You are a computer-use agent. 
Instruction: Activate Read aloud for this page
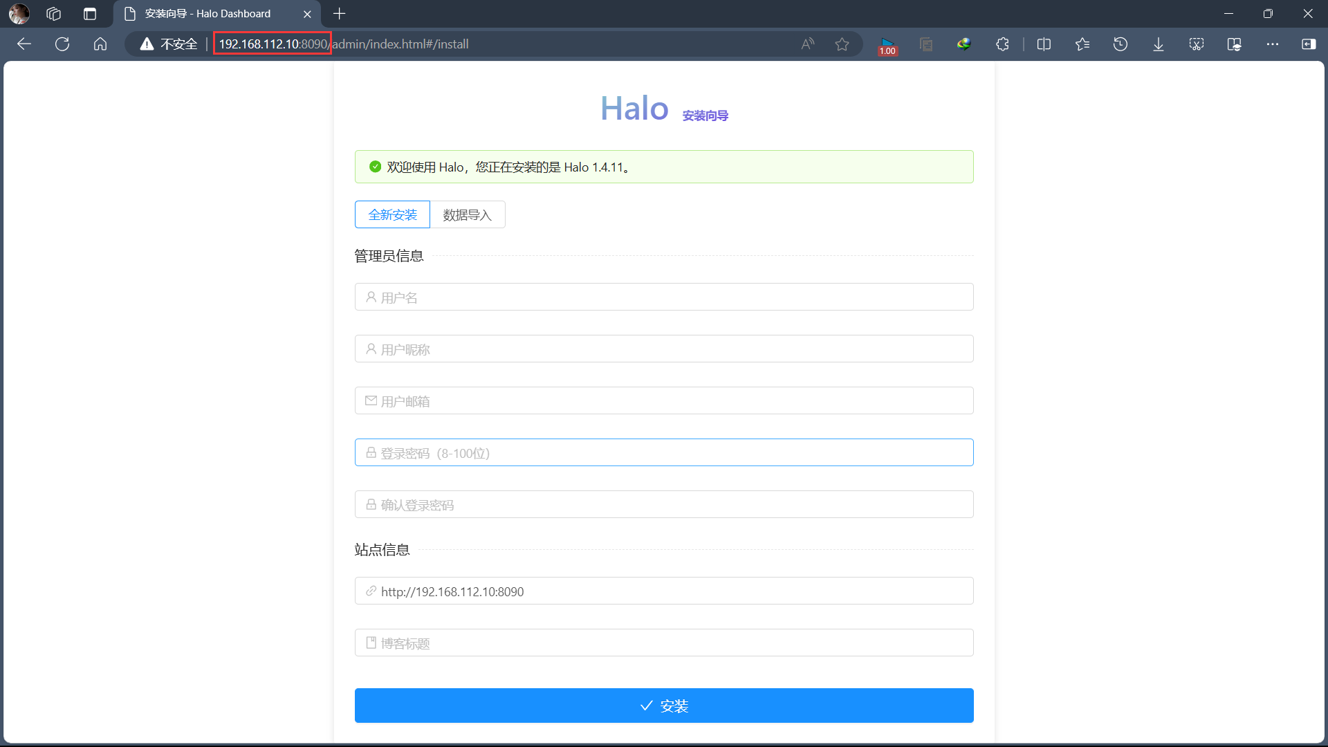808,44
